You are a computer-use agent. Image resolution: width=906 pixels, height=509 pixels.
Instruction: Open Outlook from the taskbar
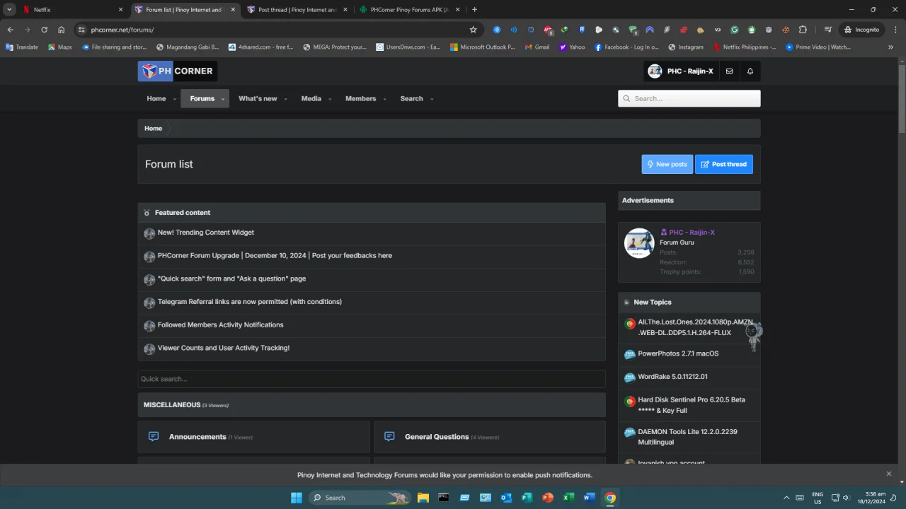[x=506, y=497]
